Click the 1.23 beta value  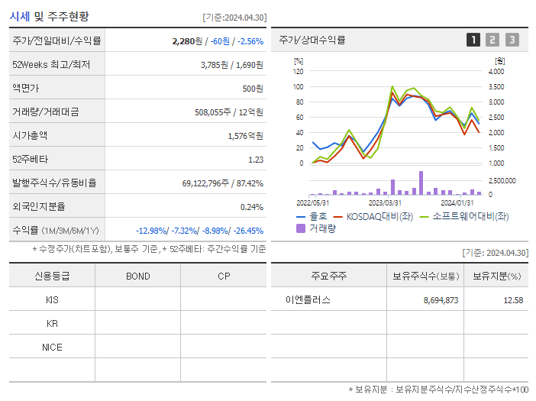tap(256, 160)
